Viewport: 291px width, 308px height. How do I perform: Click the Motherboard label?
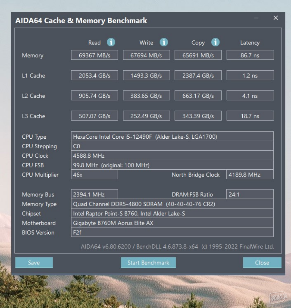[x=39, y=223]
